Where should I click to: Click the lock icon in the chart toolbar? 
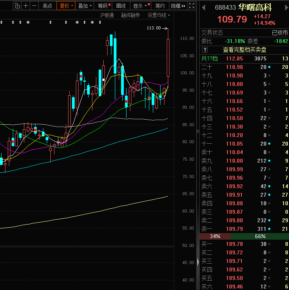[x=17, y=6]
